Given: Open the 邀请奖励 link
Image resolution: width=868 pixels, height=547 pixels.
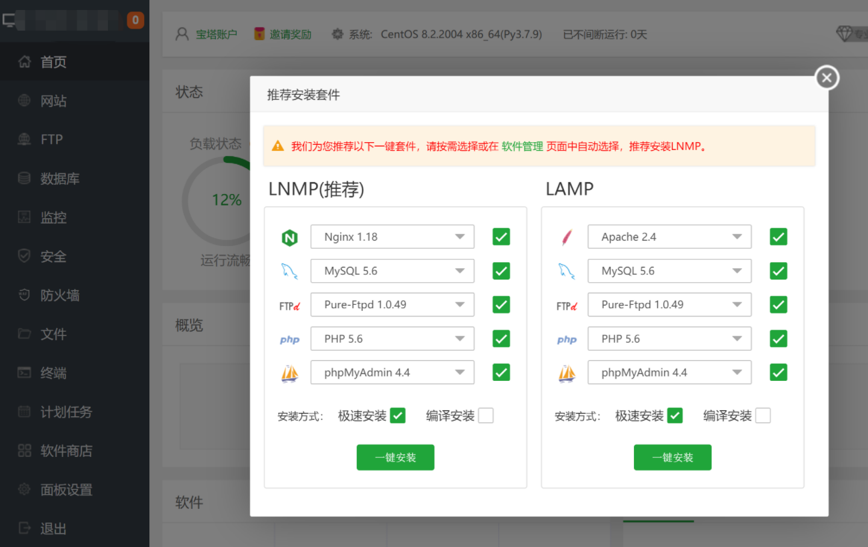Looking at the screenshot, I should tap(291, 34).
